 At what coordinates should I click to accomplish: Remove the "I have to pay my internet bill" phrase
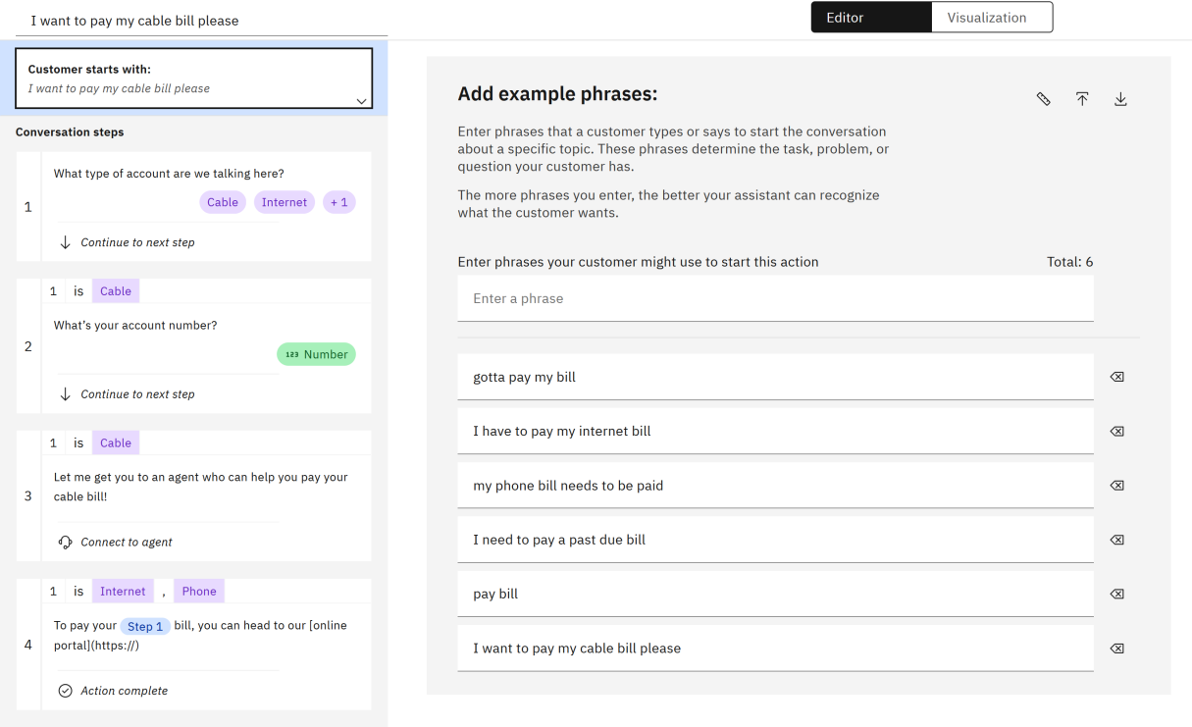(x=1116, y=432)
